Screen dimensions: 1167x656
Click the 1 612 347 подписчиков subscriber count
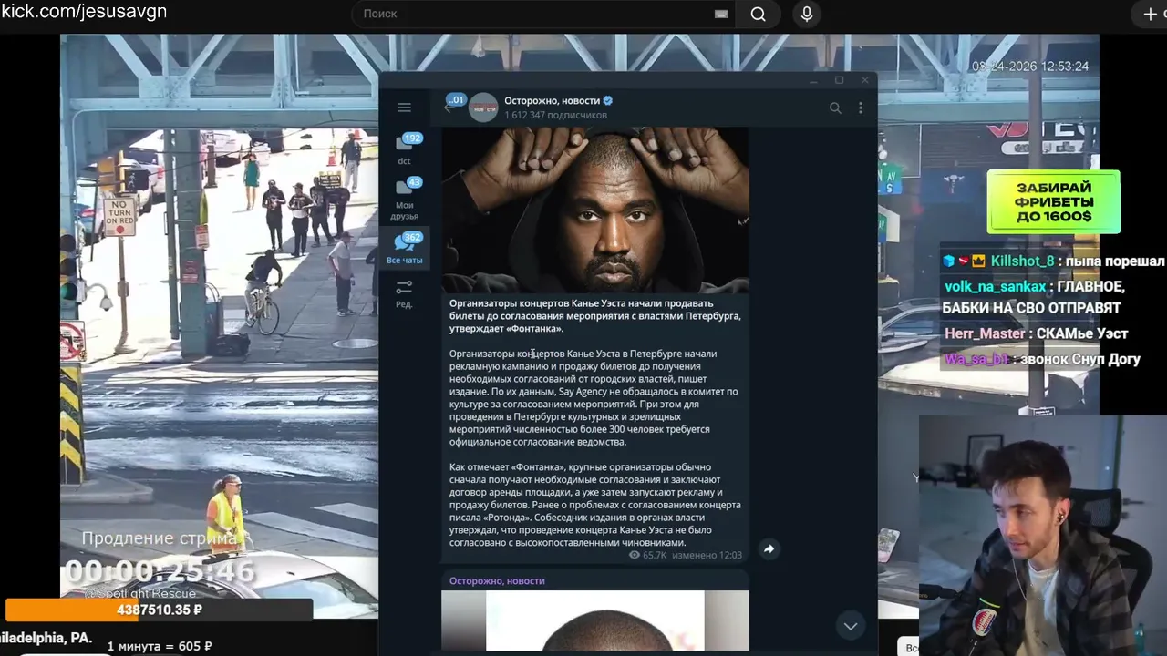tap(555, 116)
